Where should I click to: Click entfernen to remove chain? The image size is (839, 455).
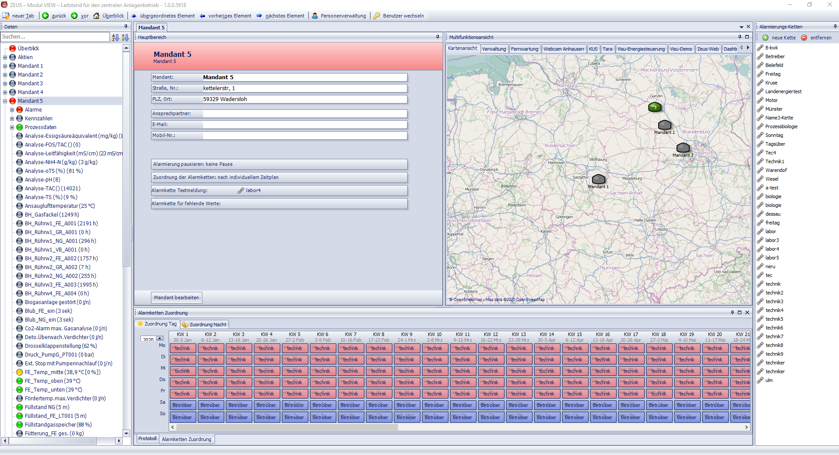(x=816, y=38)
